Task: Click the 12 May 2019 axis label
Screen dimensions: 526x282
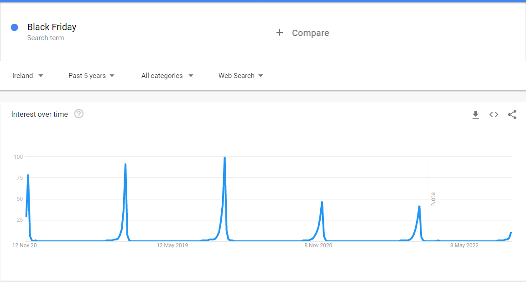Action: click(x=172, y=245)
